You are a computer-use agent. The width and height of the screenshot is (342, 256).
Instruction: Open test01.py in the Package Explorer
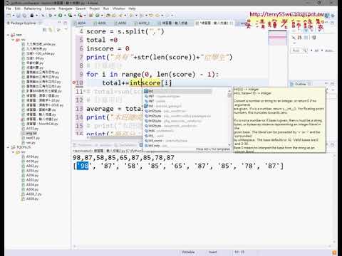point(33,138)
